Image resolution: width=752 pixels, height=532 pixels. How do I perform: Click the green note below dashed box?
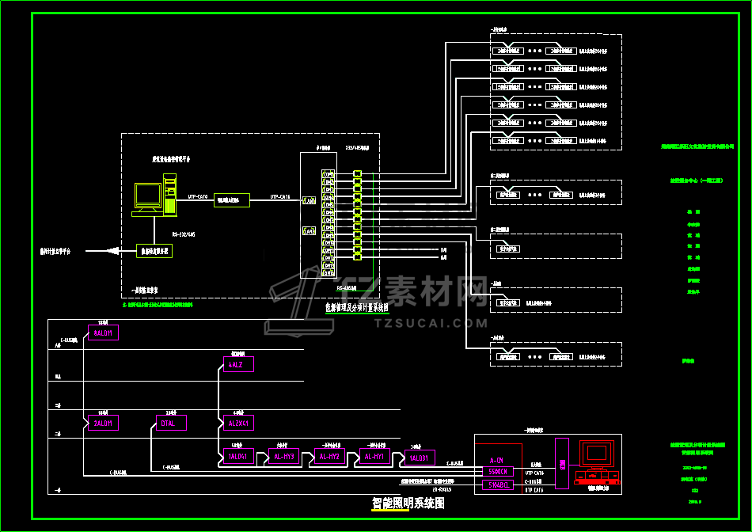point(158,305)
